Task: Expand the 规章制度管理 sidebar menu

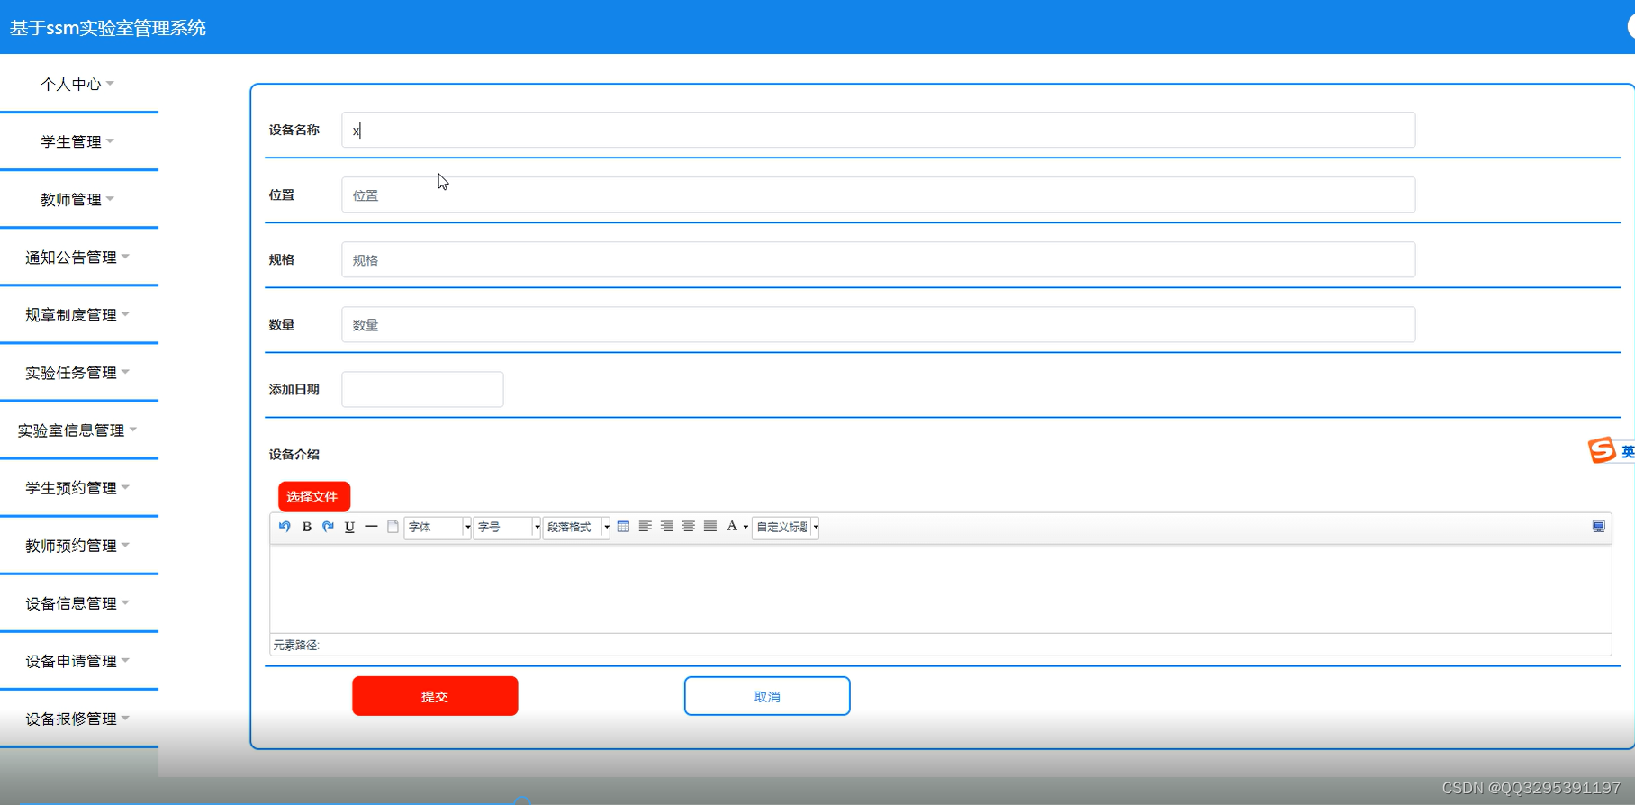Action: 77,314
